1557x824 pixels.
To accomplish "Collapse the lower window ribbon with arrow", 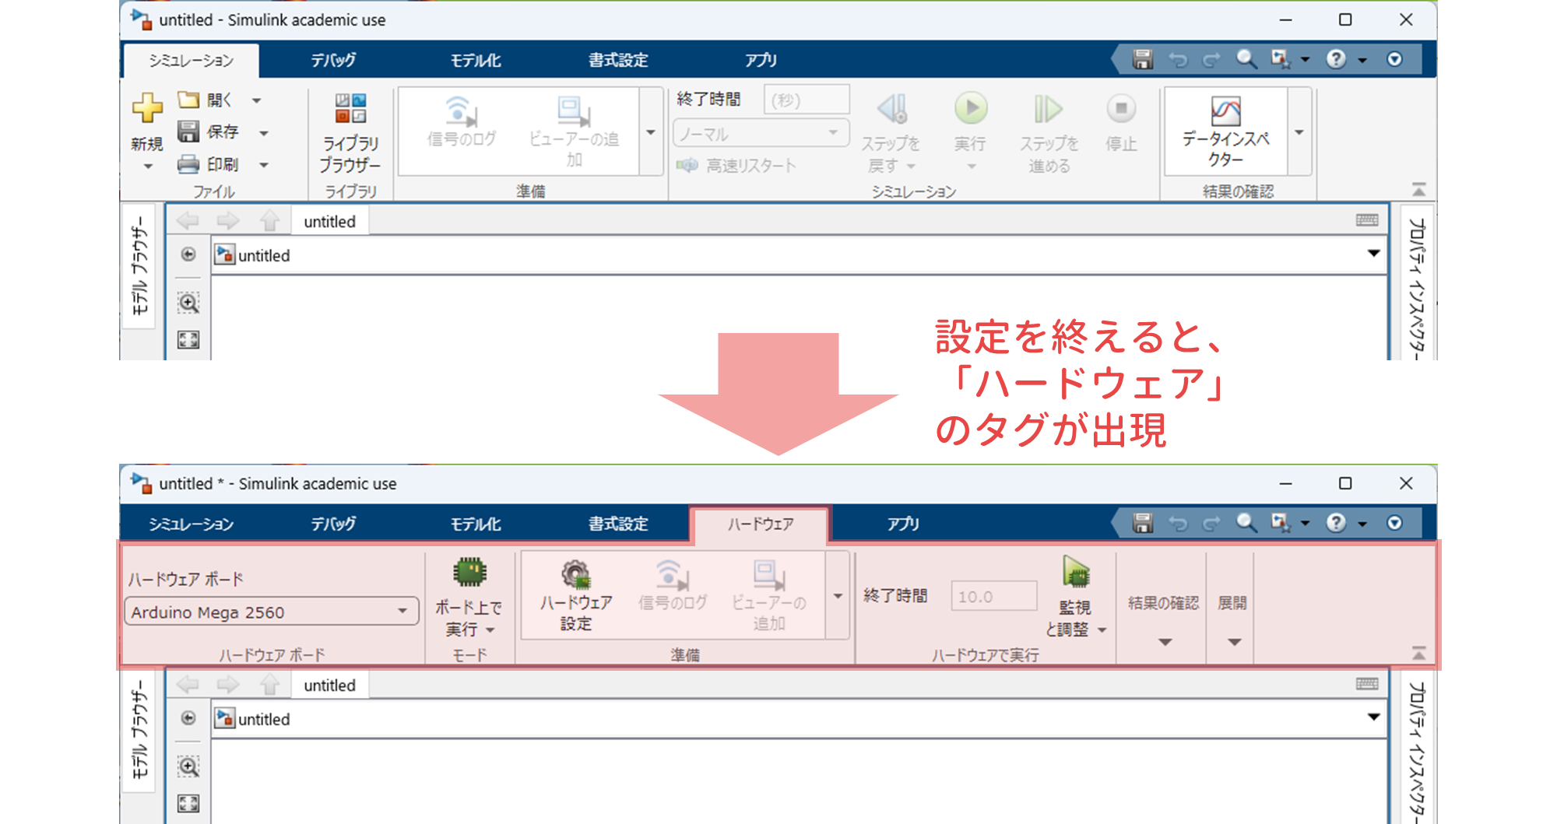I will (1418, 654).
